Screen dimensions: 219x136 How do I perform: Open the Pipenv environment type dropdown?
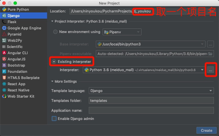[122, 32]
